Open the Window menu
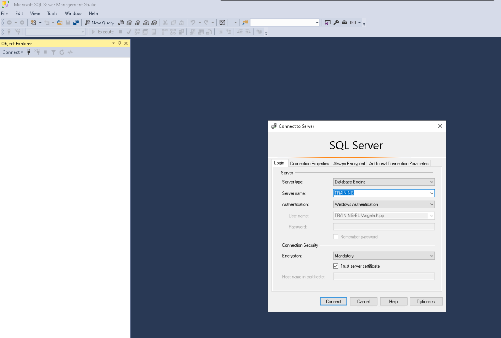 click(73, 13)
